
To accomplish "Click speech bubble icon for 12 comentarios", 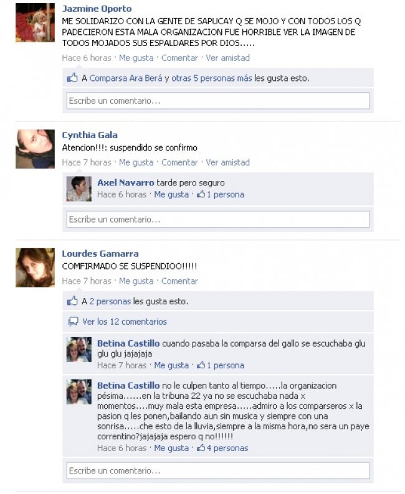I will (73, 322).
